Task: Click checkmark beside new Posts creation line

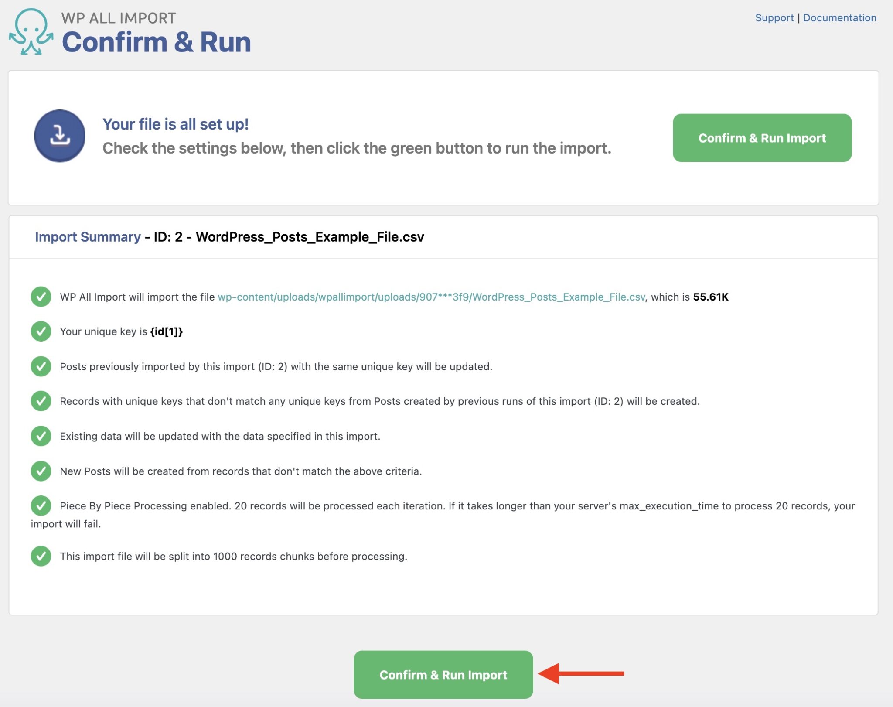Action: pos(41,471)
